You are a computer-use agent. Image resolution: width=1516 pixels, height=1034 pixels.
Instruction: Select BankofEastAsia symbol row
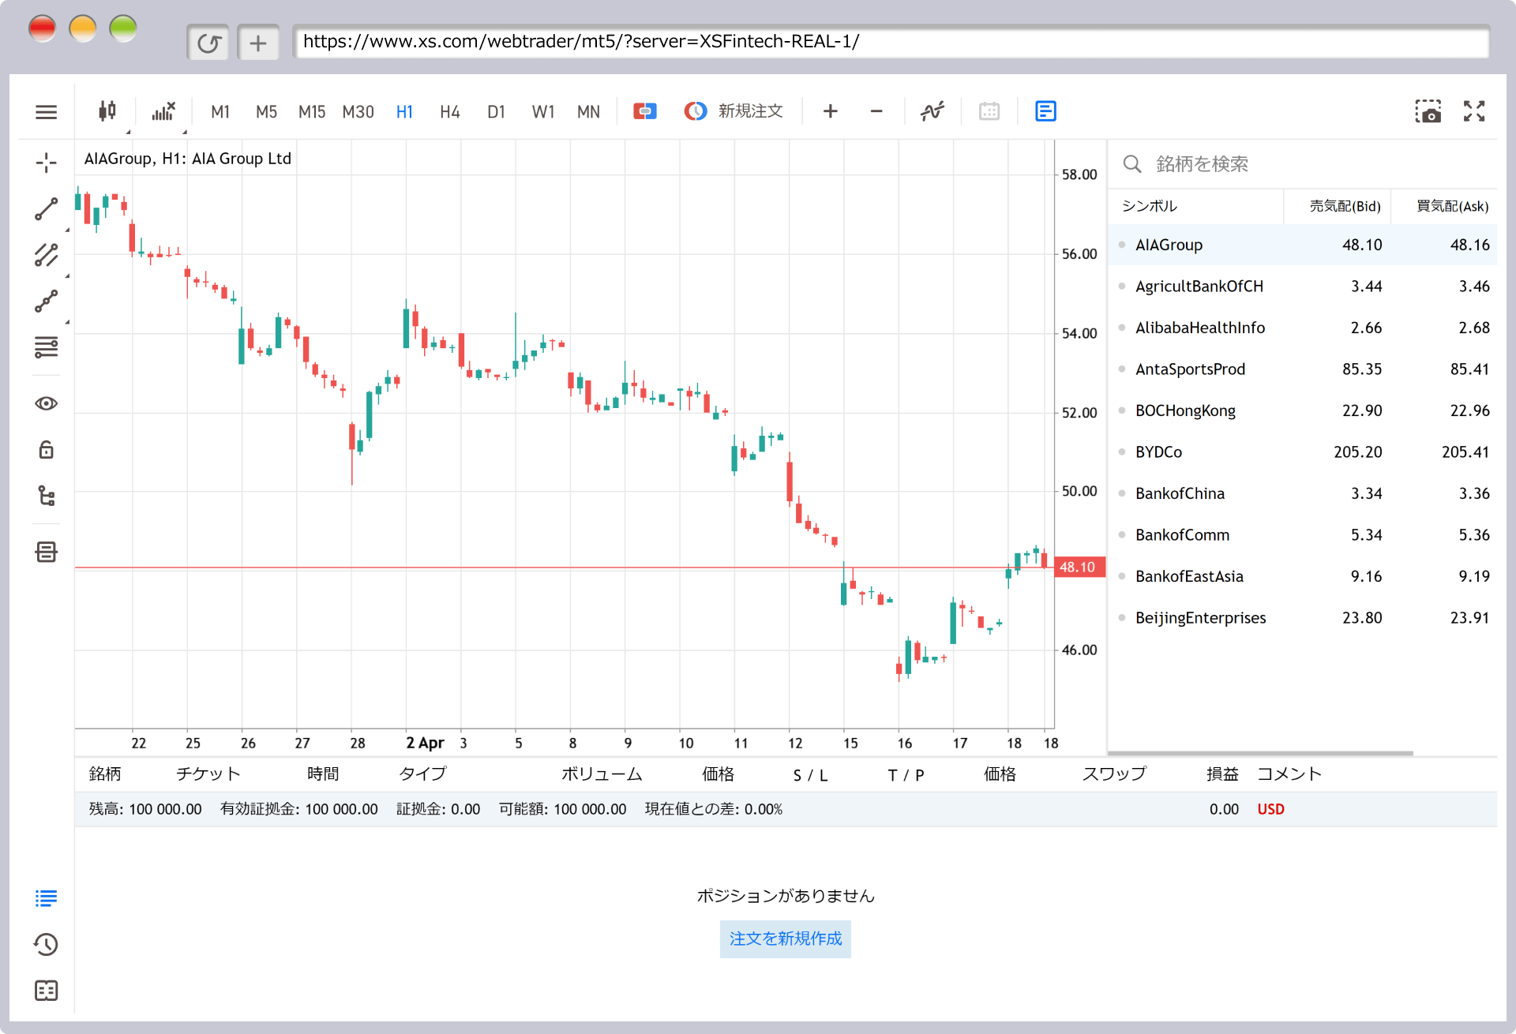[x=1303, y=576]
